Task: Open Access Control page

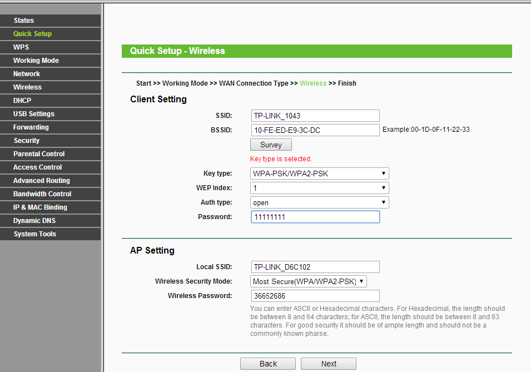Action: 50,167
